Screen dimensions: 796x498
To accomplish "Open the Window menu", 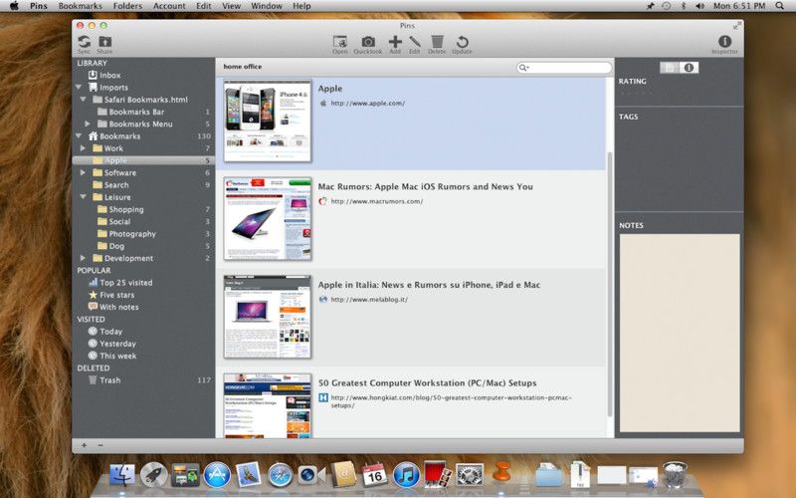I will point(267,6).
